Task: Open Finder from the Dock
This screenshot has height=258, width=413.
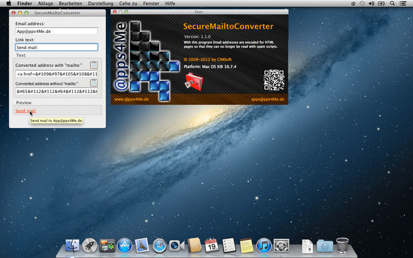Action: click(x=72, y=246)
